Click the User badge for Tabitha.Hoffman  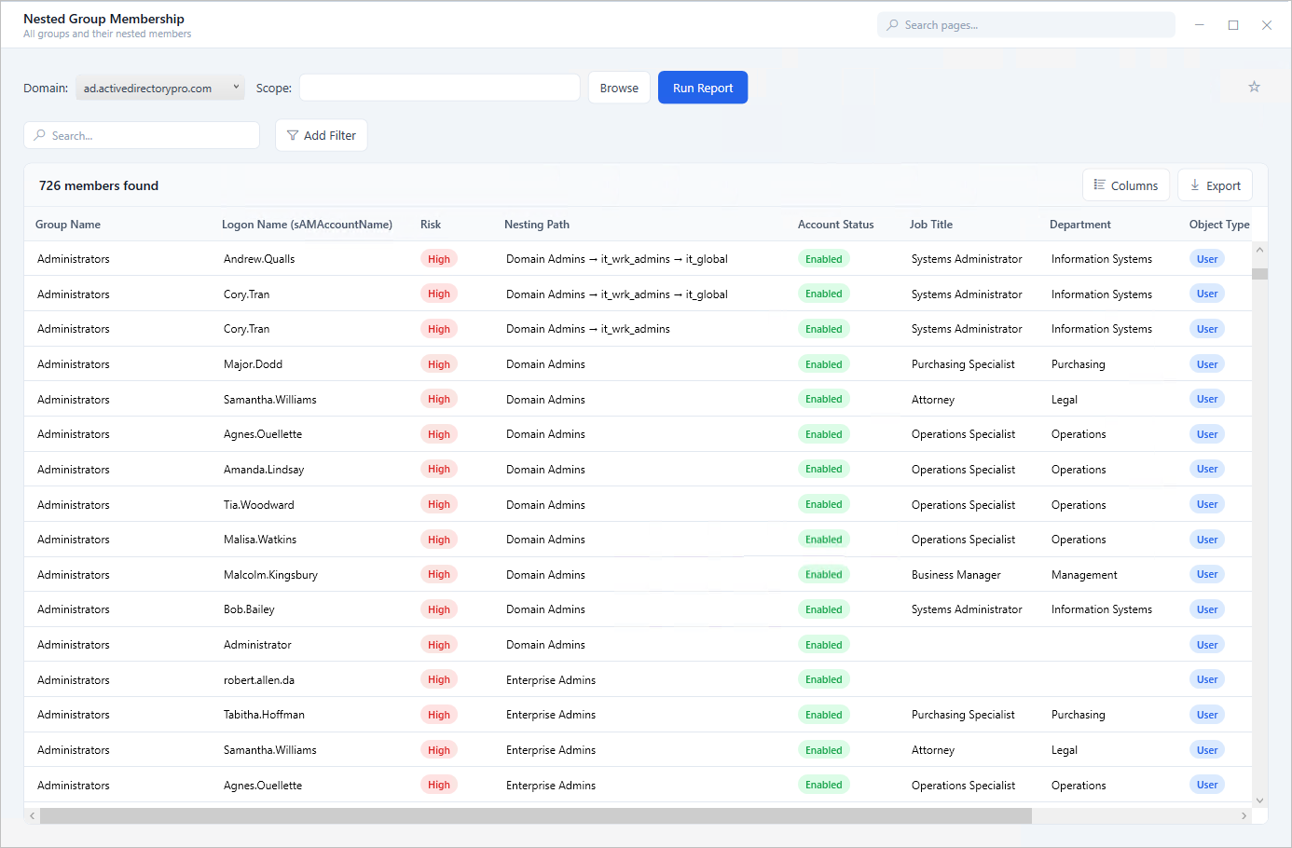tap(1207, 715)
